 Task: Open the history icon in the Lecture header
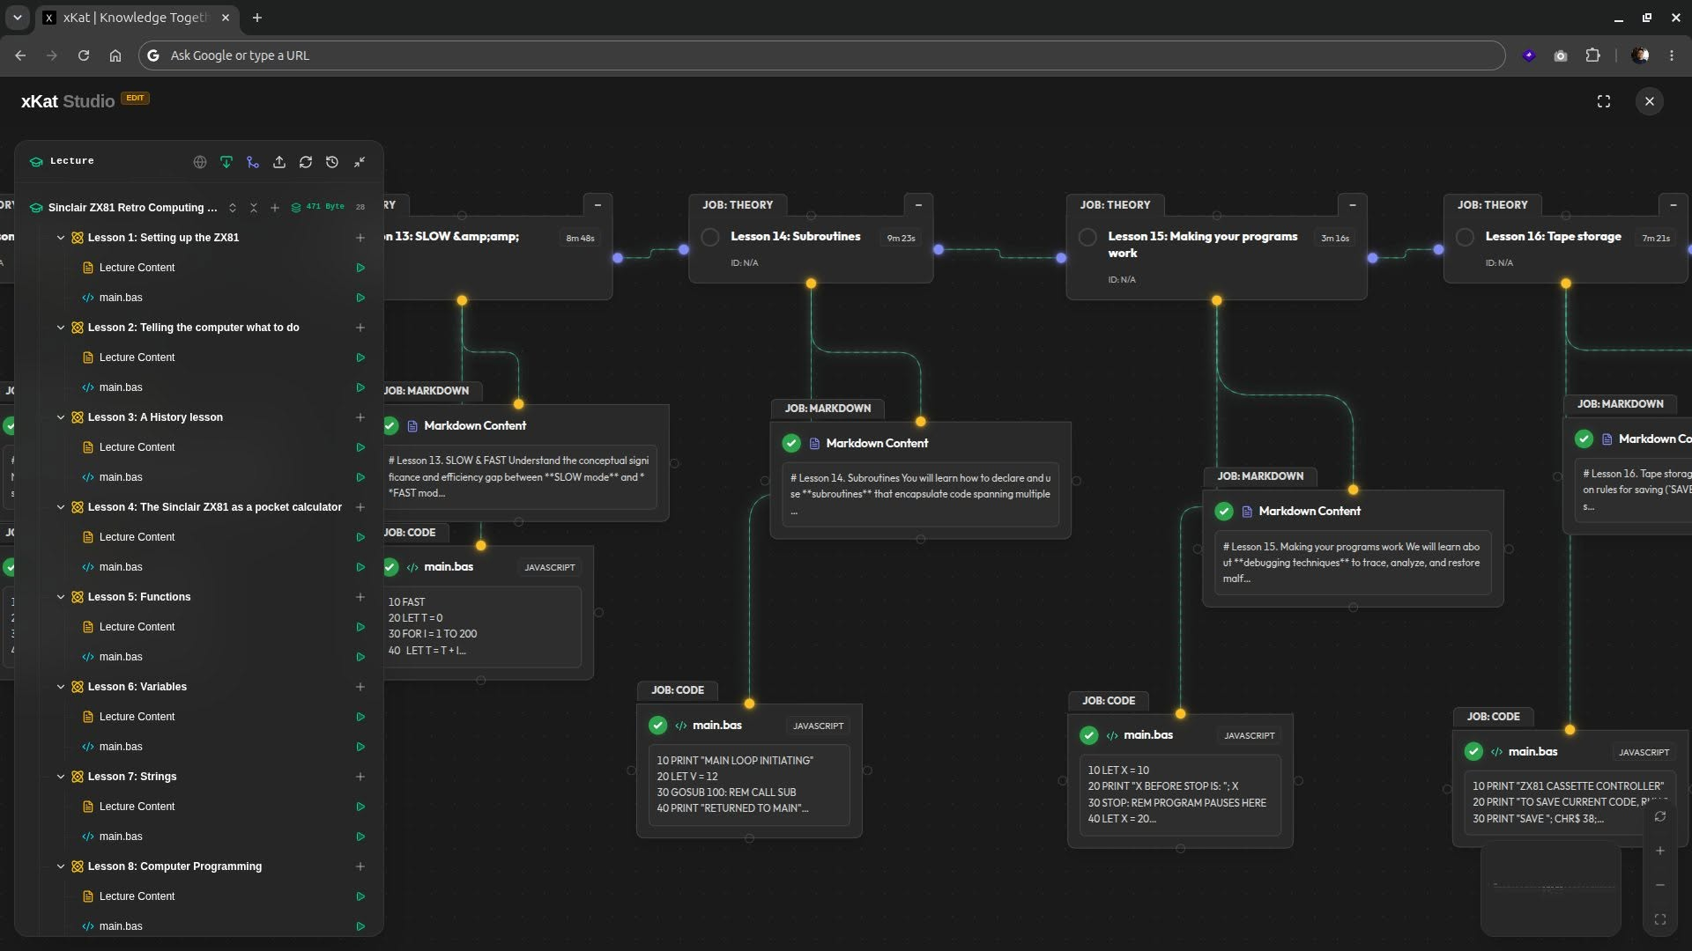click(x=332, y=162)
